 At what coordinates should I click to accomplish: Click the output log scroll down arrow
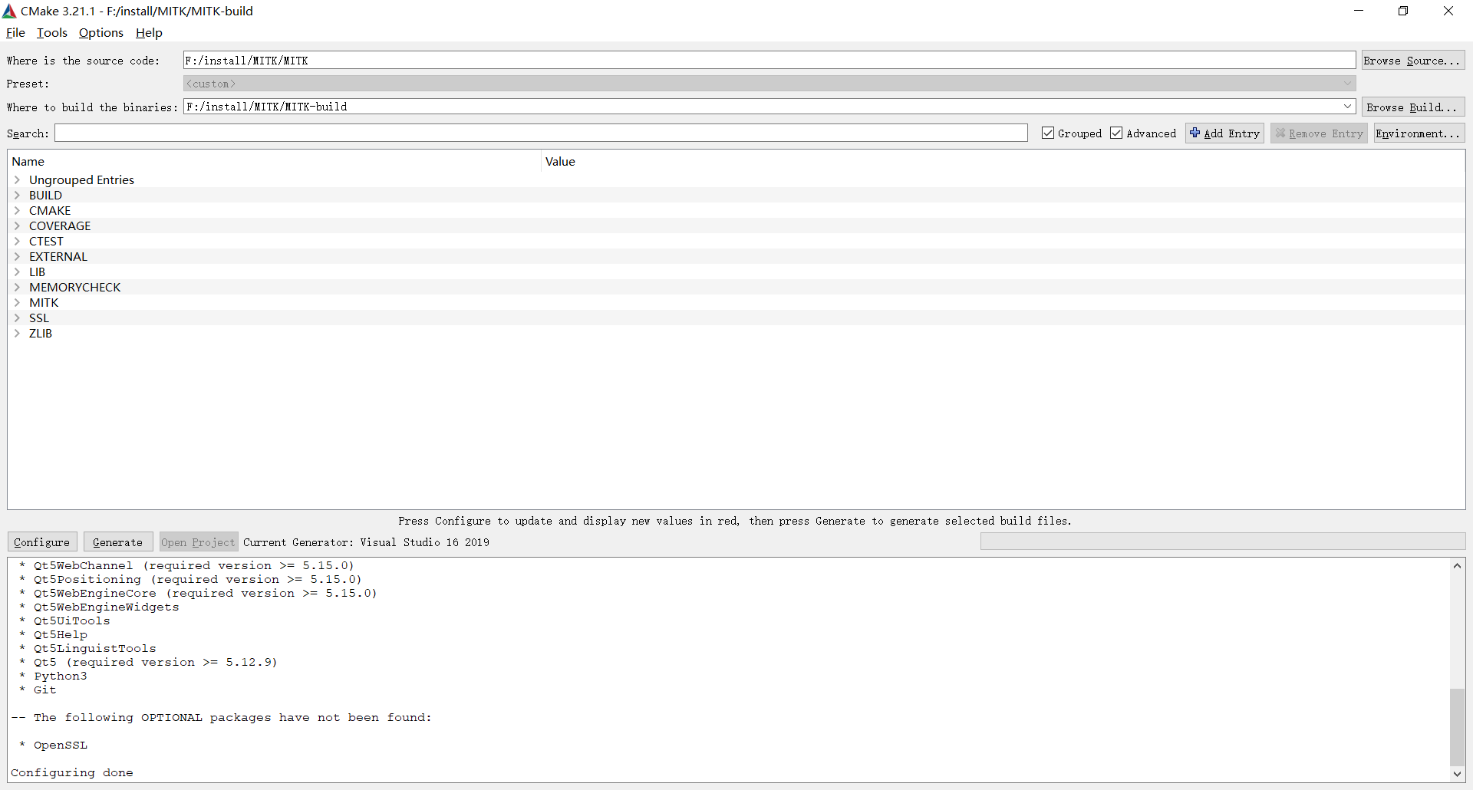(1457, 774)
